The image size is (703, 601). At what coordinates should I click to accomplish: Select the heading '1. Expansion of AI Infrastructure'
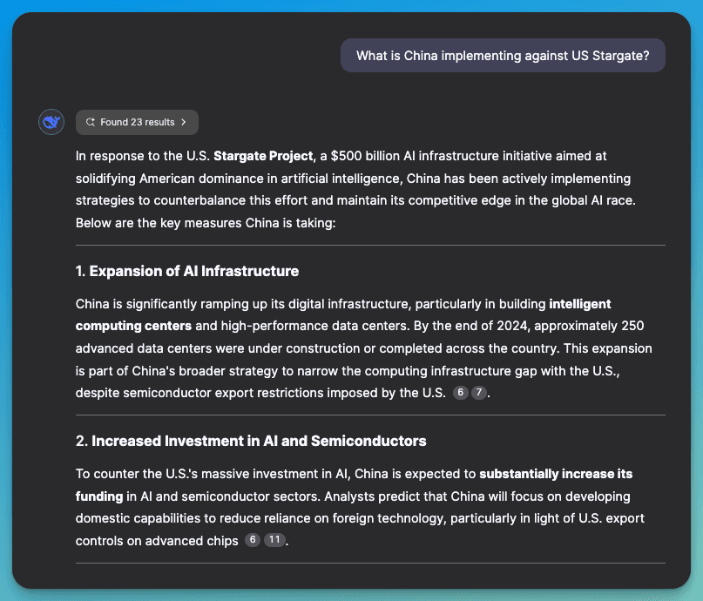(x=186, y=271)
